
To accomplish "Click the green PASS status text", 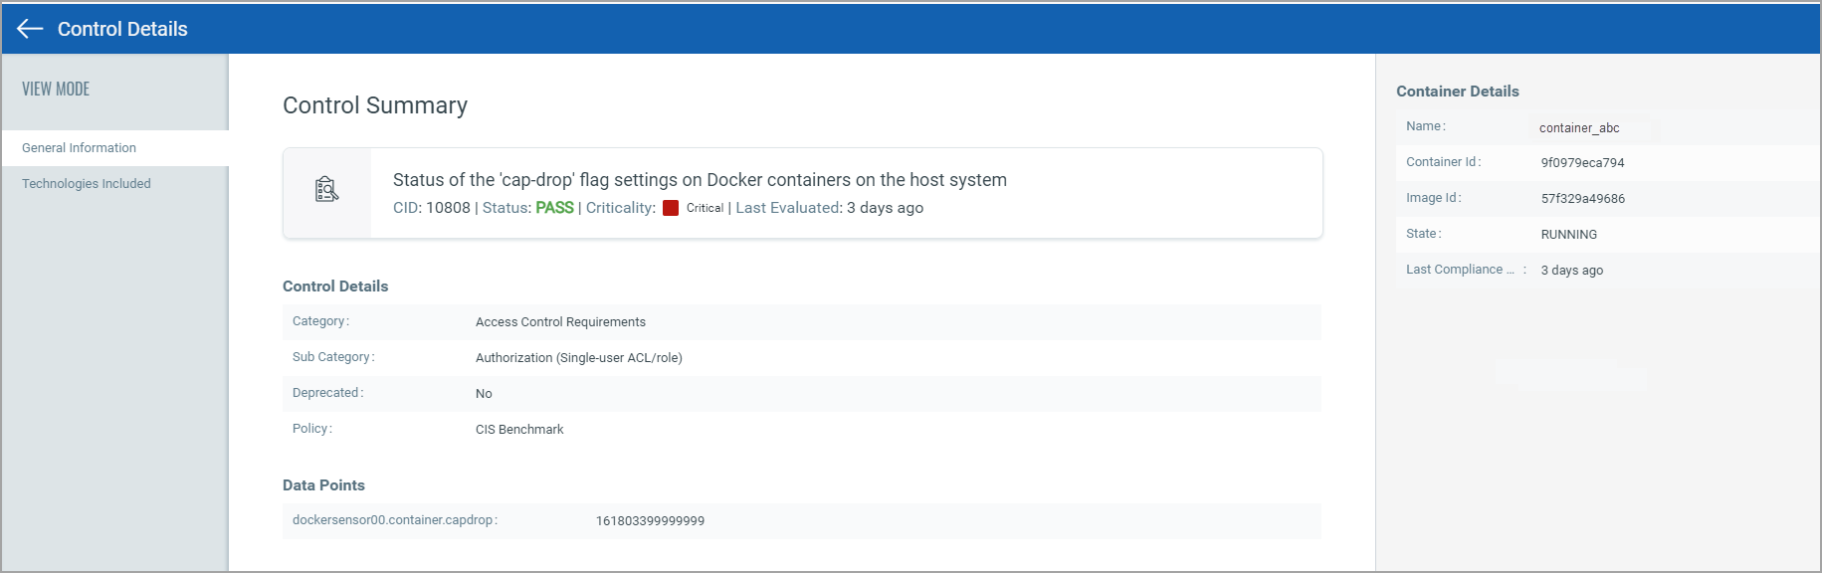I will coord(554,208).
